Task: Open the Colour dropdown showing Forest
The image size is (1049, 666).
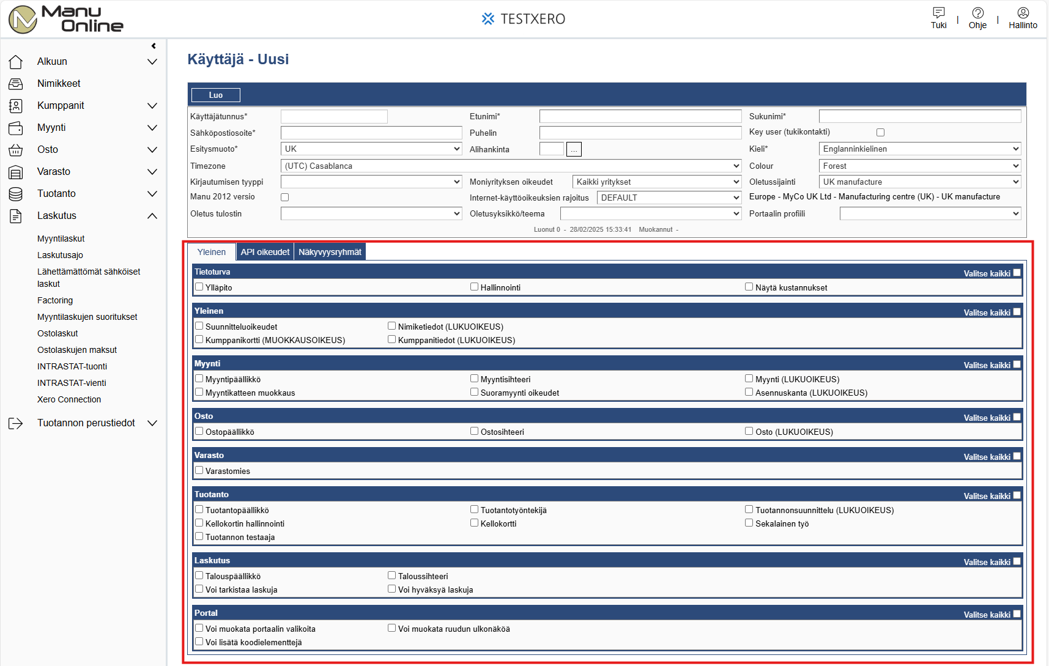Action: coord(920,166)
